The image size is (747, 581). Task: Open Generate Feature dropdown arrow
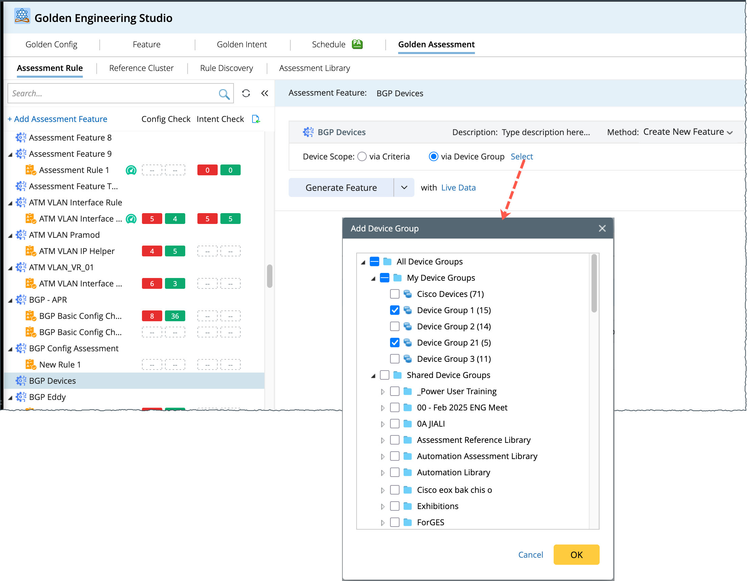[404, 187]
